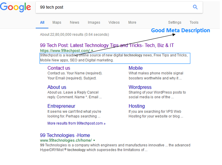
Task: Open the 99 Tech Post result title
Action: click(107, 45)
